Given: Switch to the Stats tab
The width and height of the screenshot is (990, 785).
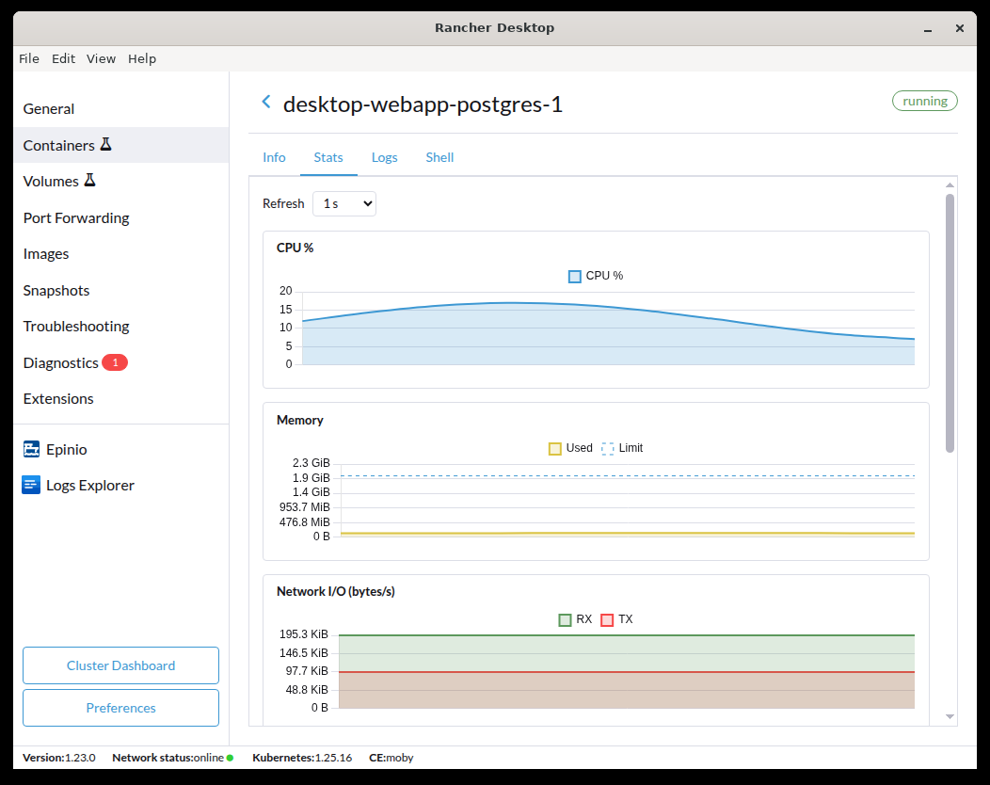Looking at the screenshot, I should click(328, 157).
